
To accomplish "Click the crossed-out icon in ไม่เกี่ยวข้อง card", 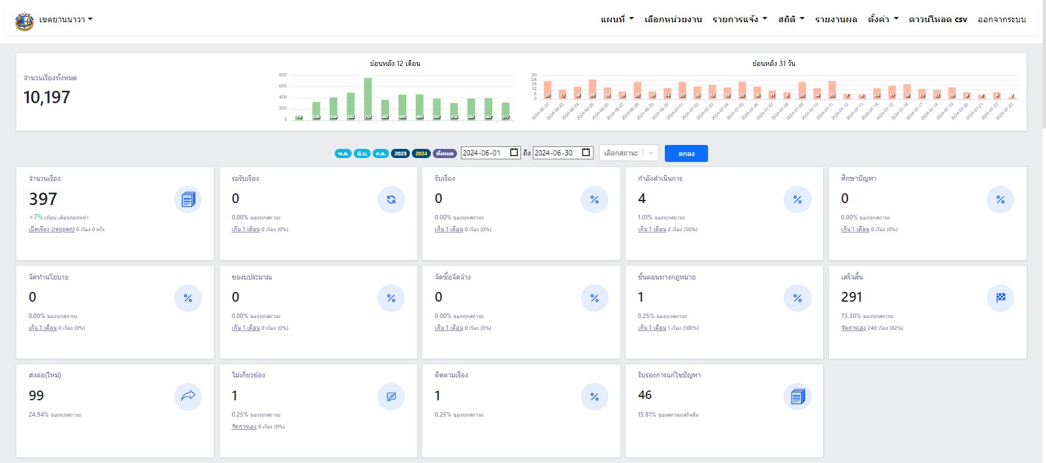I will pos(391,396).
